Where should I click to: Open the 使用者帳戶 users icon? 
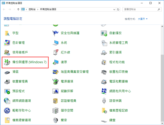(x=7, y=52)
